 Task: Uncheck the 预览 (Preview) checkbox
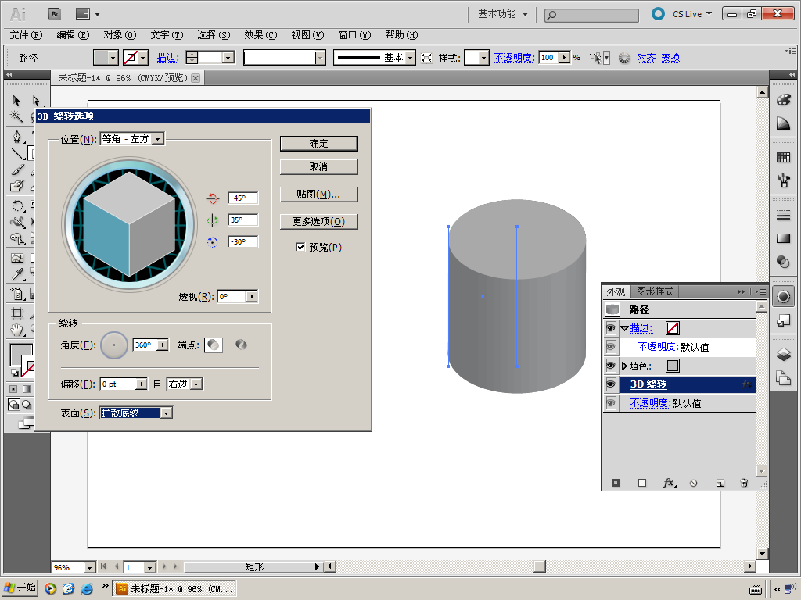coord(300,248)
